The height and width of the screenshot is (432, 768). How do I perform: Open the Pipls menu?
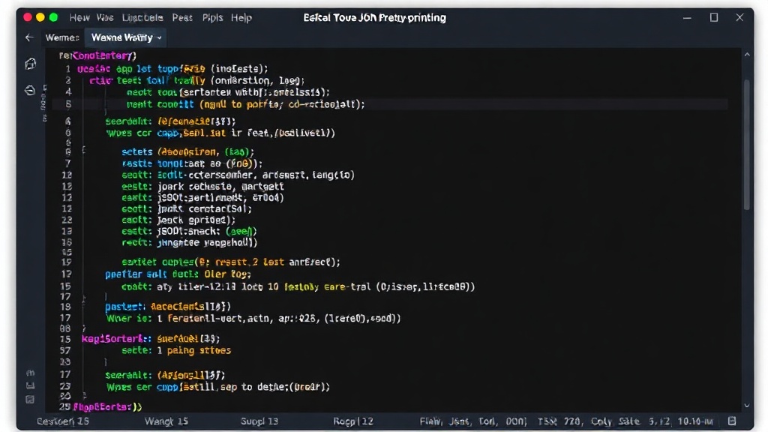(x=212, y=18)
